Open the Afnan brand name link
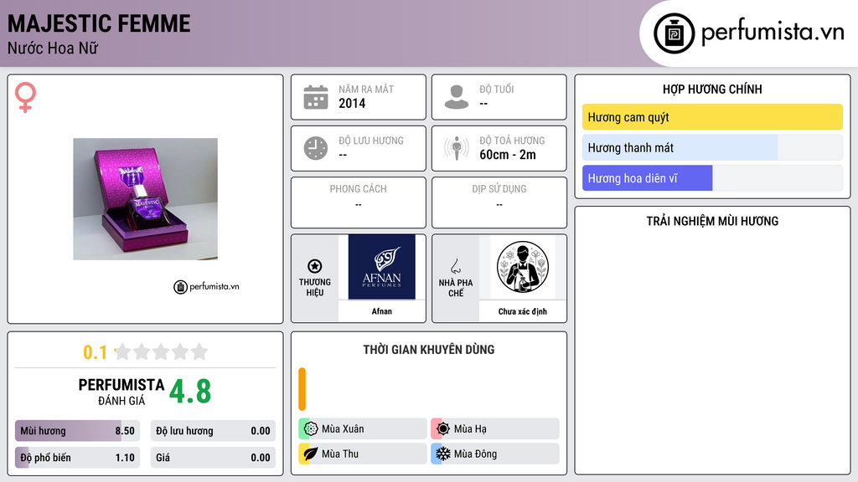Image resolution: width=858 pixels, height=482 pixels. pos(382,311)
